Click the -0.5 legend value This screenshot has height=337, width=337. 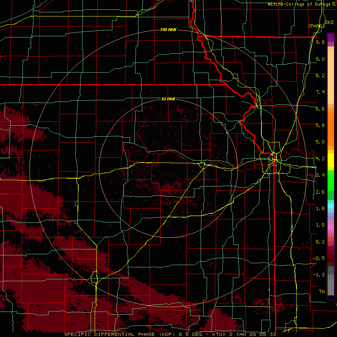click(319, 258)
